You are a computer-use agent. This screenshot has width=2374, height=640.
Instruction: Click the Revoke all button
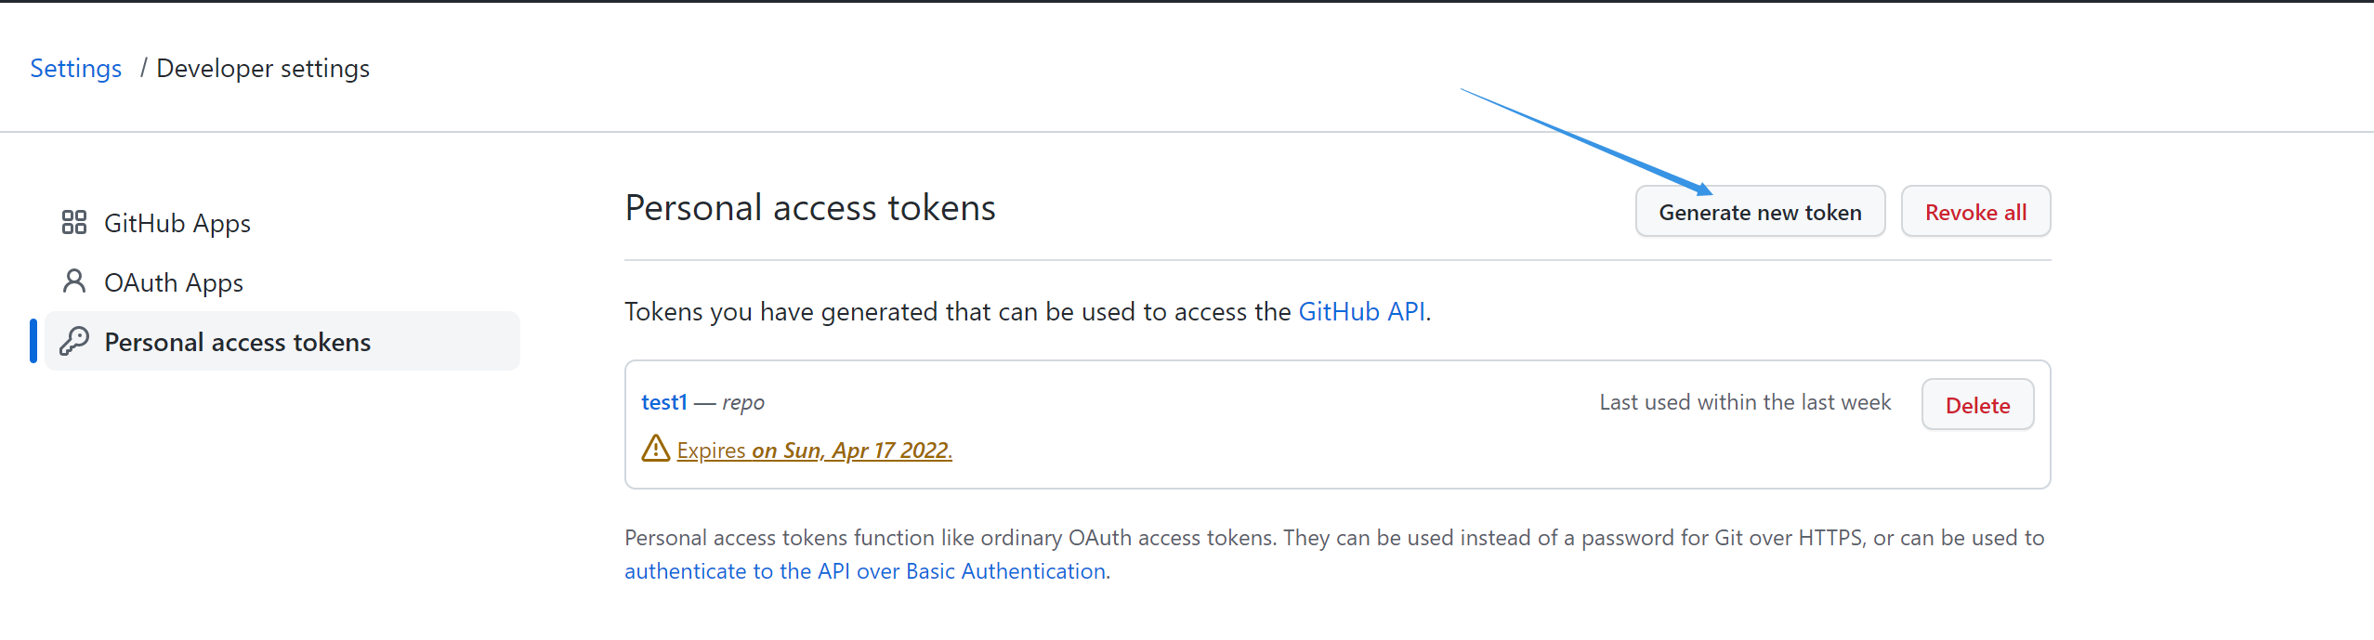pyautogui.click(x=1975, y=212)
